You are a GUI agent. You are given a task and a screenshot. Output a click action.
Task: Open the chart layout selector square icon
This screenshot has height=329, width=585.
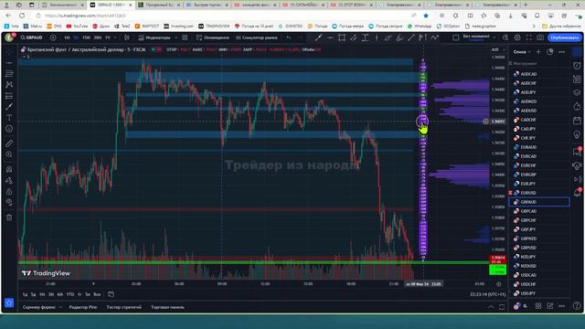click(x=455, y=37)
